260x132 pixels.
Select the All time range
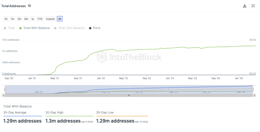tap(60, 19)
